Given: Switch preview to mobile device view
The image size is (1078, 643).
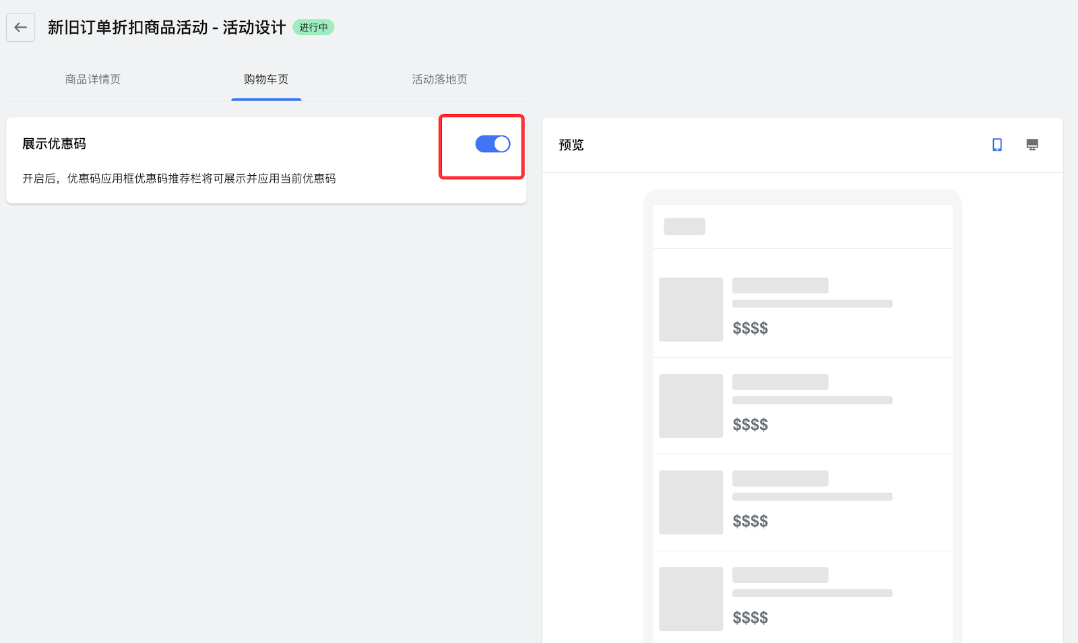Looking at the screenshot, I should coord(997,145).
